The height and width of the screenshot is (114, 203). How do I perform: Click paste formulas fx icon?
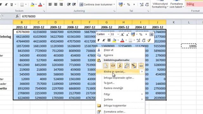pos(120,66)
